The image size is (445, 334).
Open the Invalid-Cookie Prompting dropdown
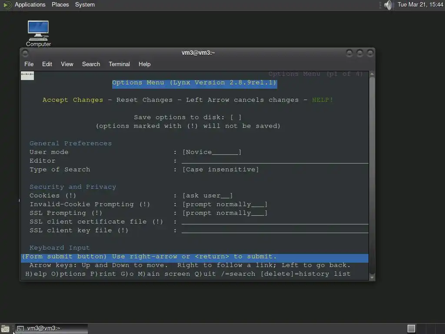(x=225, y=204)
